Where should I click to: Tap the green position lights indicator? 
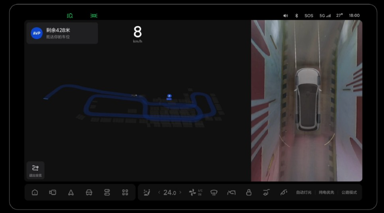94,16
